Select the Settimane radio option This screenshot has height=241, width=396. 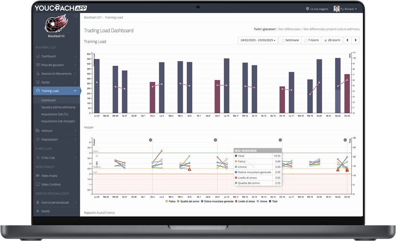coord(283,41)
